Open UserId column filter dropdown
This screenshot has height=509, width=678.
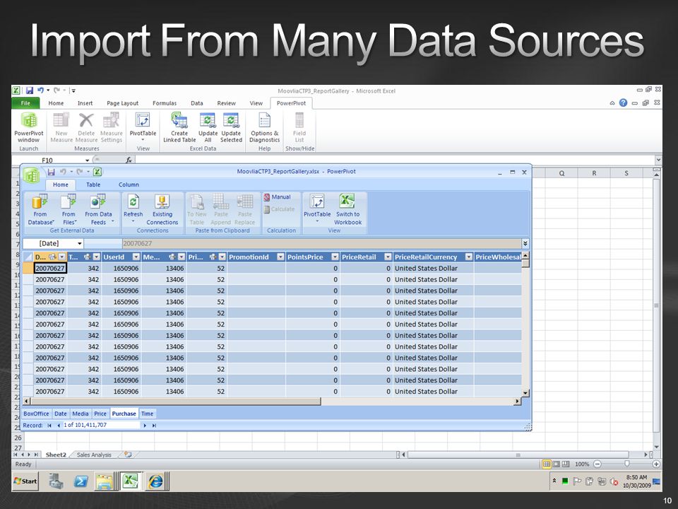(x=136, y=257)
